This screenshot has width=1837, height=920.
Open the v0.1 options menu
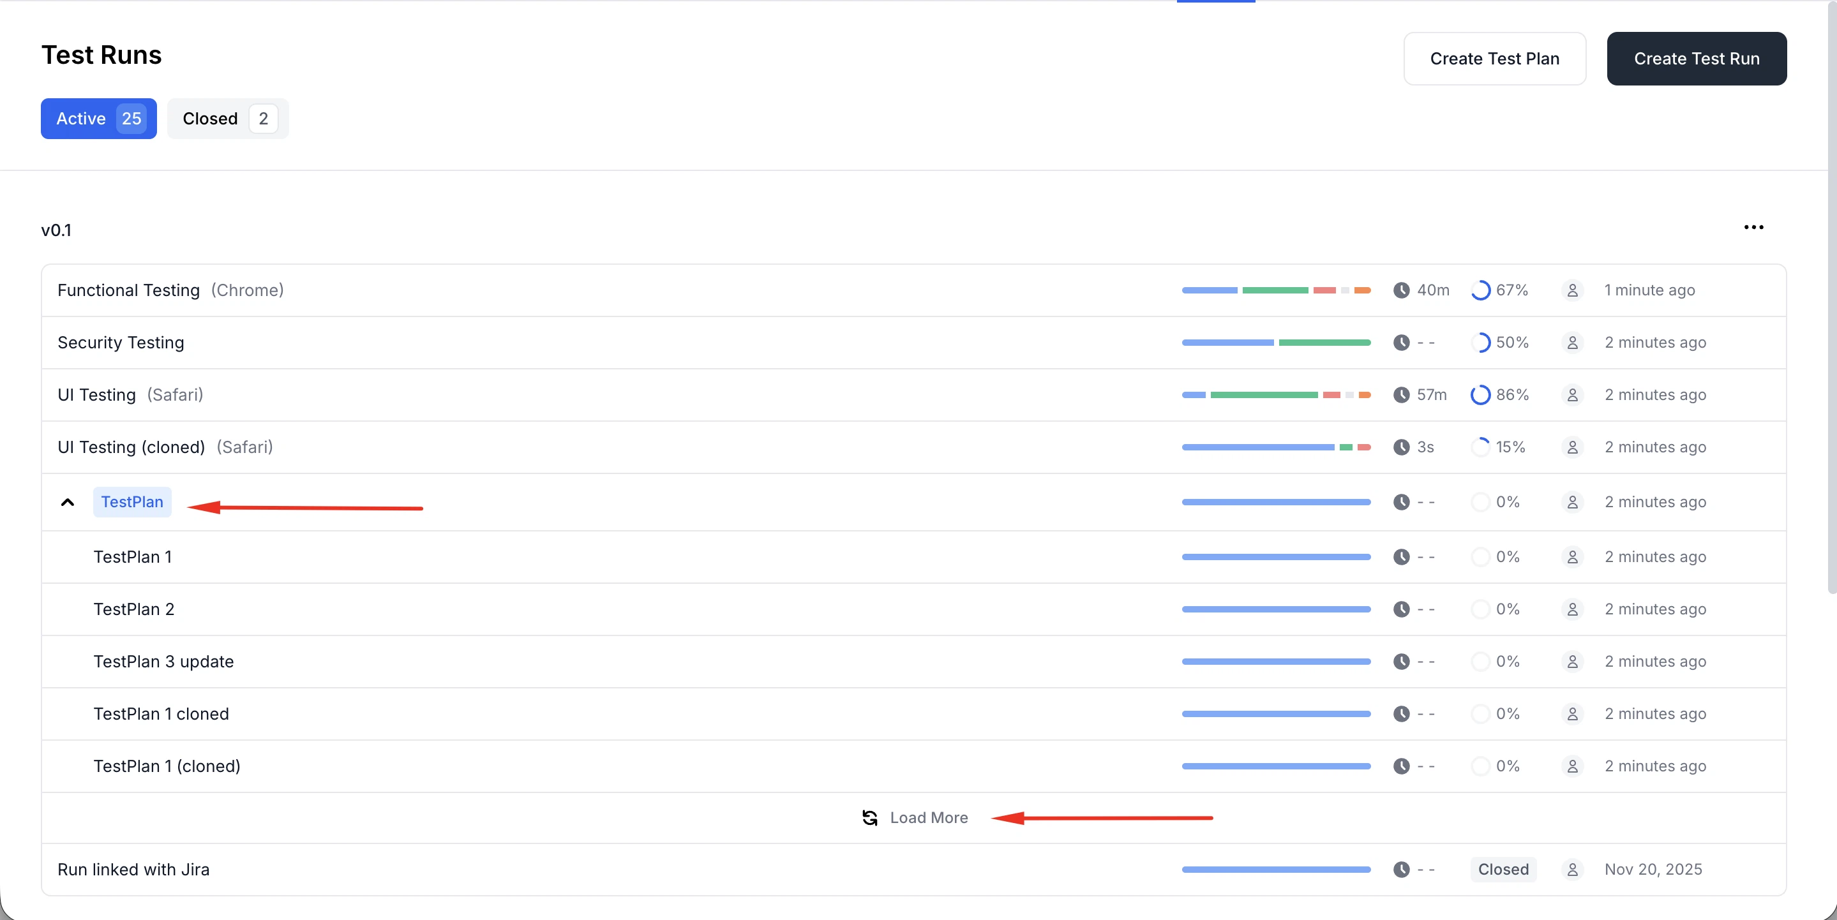pyautogui.click(x=1753, y=227)
